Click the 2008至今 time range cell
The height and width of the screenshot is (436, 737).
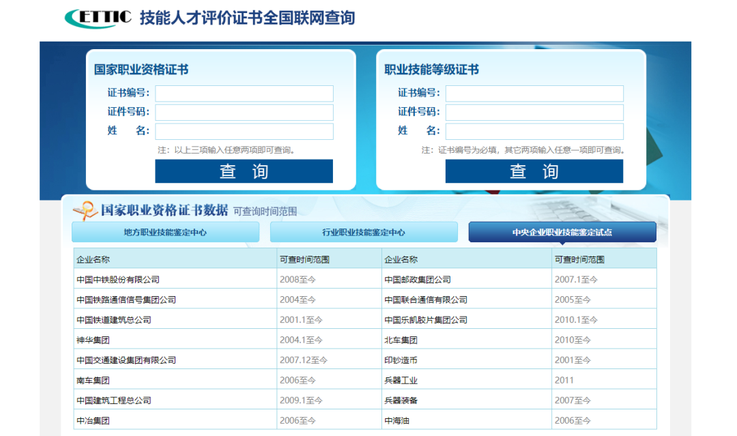[x=329, y=280]
